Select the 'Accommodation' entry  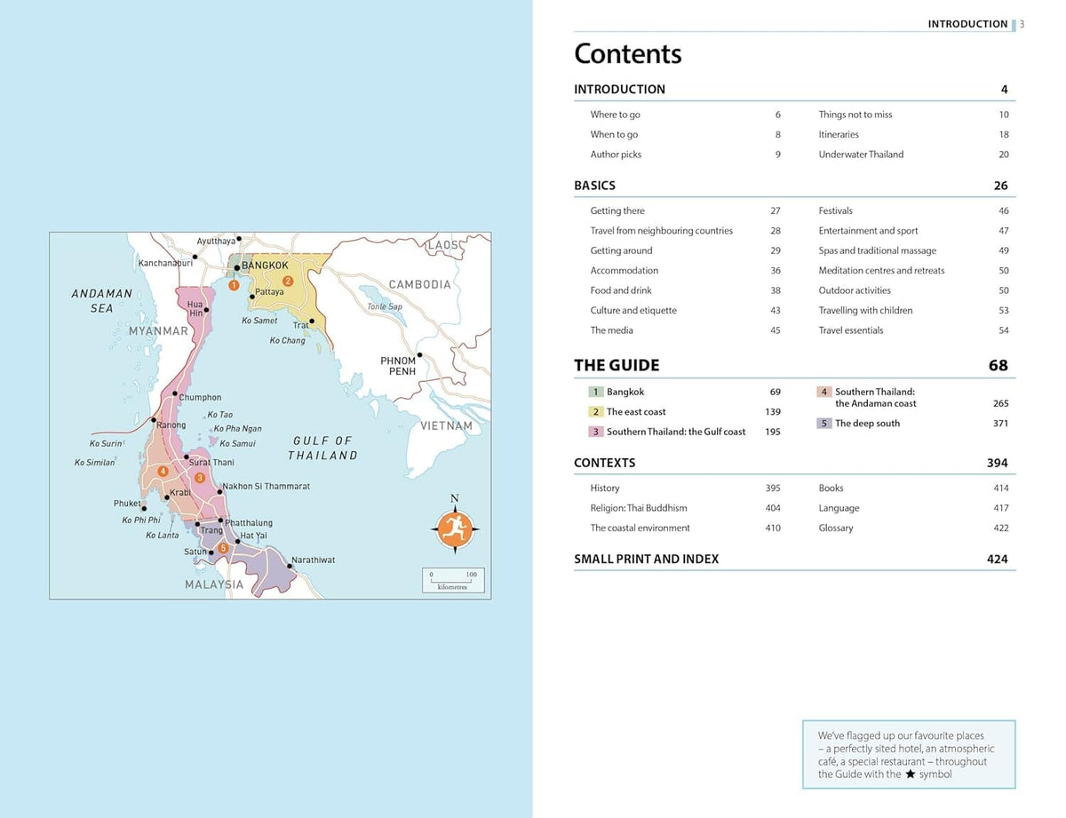624,271
